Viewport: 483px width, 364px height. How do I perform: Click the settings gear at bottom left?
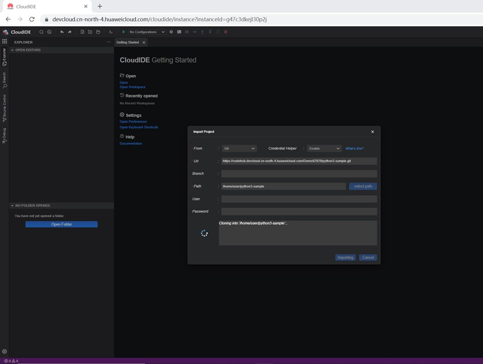(x=4, y=352)
